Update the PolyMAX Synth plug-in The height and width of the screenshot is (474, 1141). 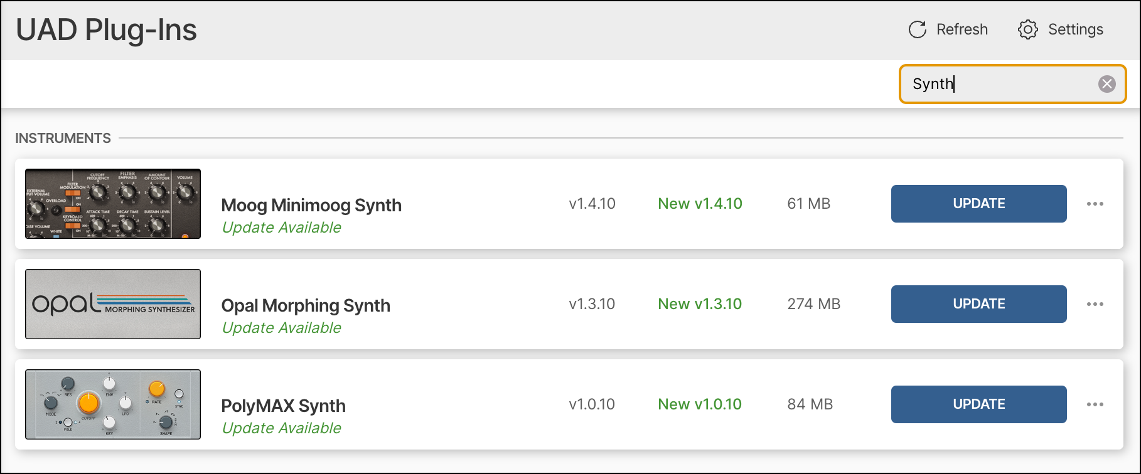978,404
